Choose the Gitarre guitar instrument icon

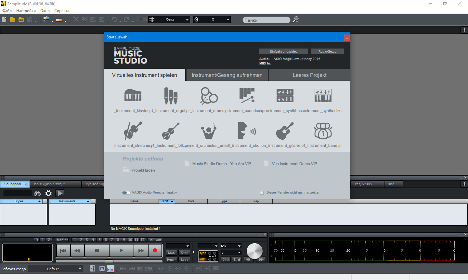coord(285,131)
